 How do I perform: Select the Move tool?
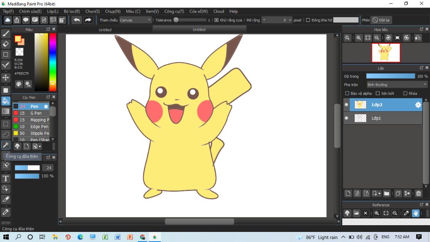coord(6,77)
